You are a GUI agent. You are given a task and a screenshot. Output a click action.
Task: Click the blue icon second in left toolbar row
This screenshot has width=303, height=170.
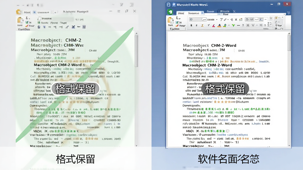pos(44,27)
